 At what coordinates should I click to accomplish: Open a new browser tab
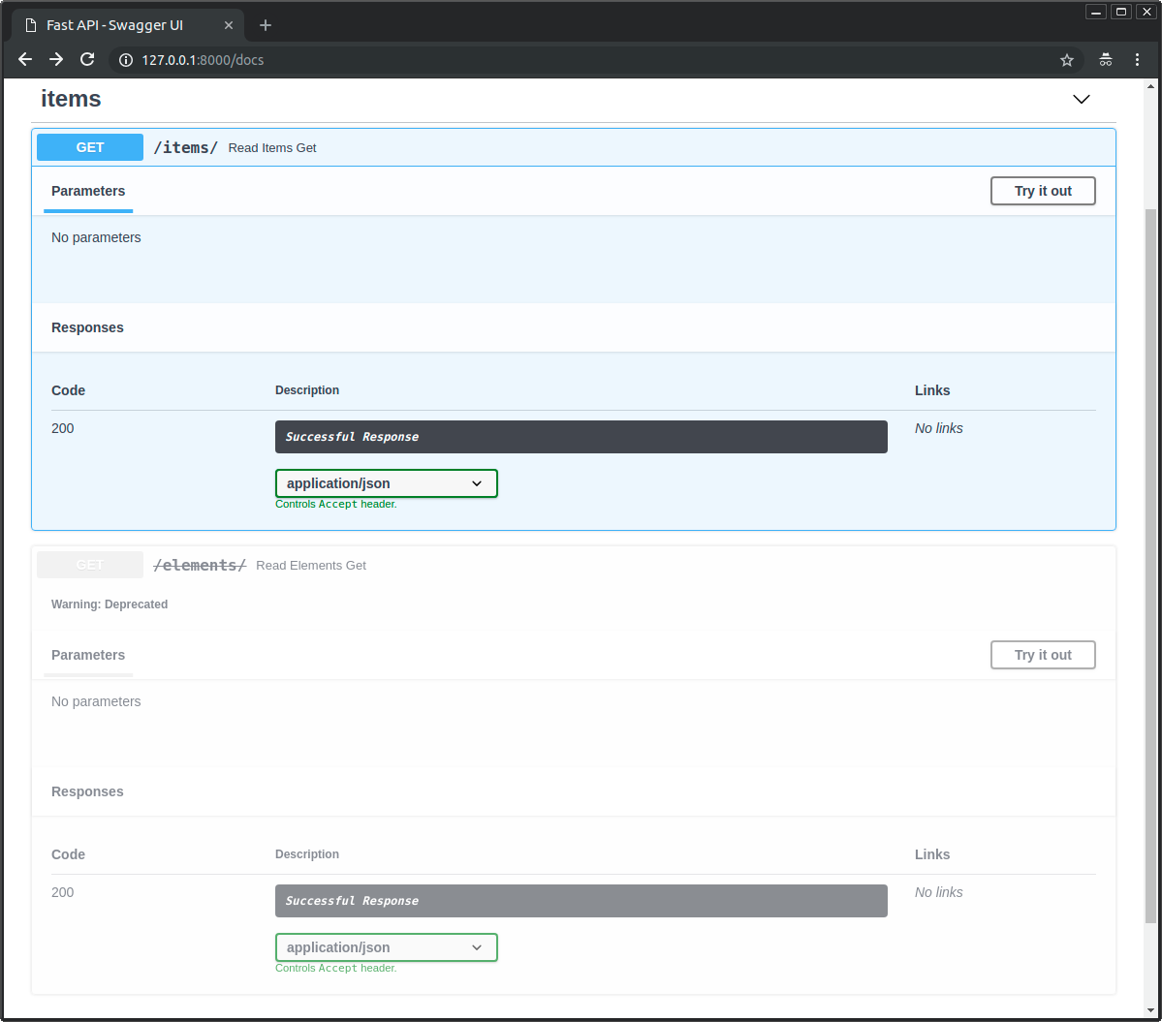[266, 25]
